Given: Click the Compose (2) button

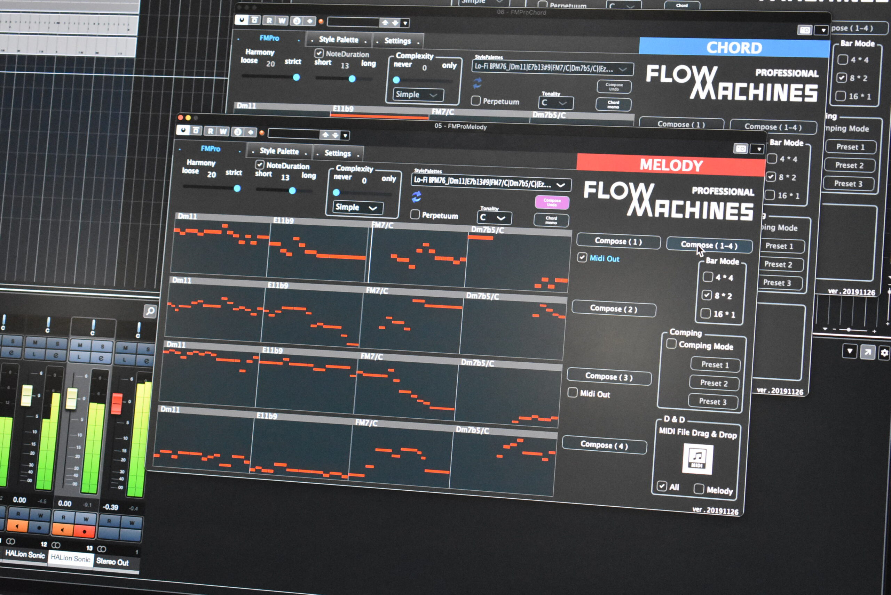Looking at the screenshot, I should (x=613, y=308).
